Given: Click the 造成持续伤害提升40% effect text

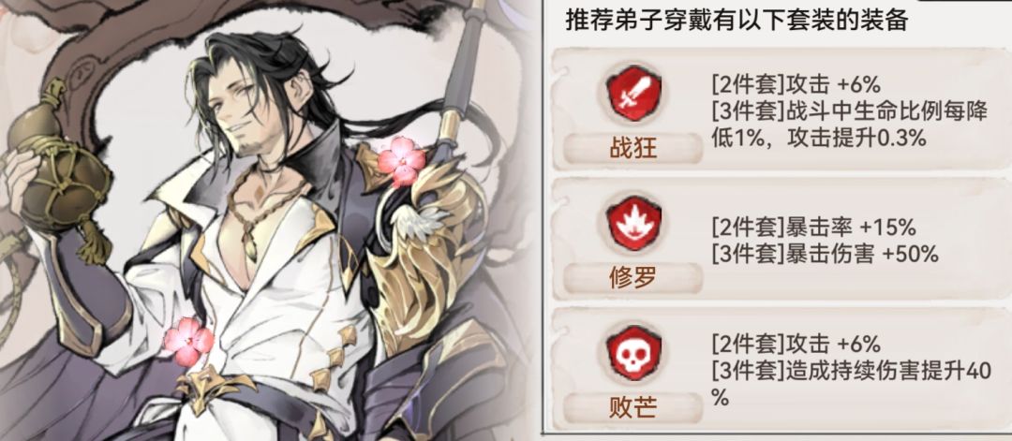Looking at the screenshot, I should 851,384.
